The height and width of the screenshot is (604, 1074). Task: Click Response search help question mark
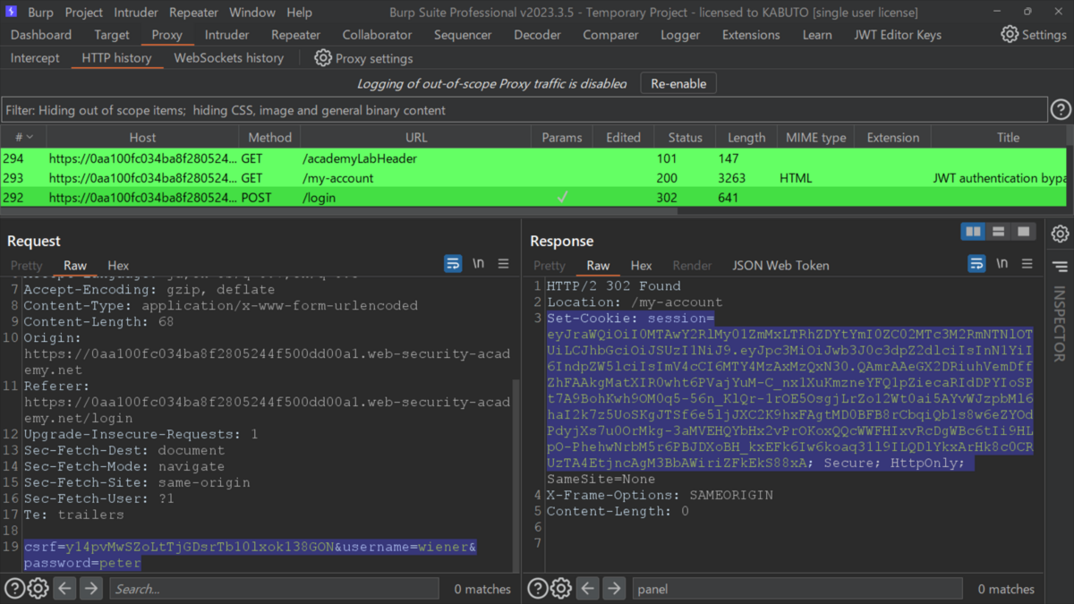(x=537, y=589)
